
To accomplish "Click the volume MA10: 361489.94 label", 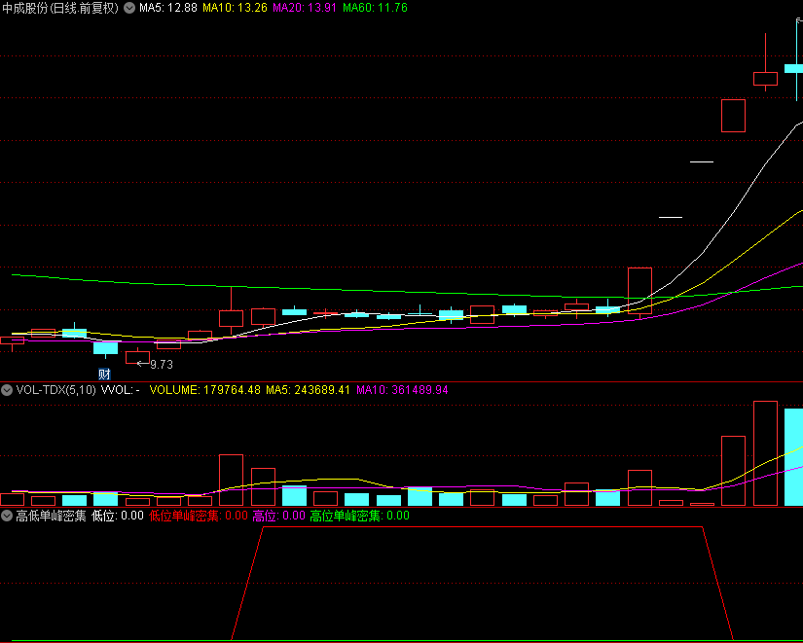I will point(402,390).
